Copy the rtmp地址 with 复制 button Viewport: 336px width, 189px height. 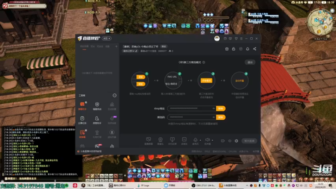221,108
